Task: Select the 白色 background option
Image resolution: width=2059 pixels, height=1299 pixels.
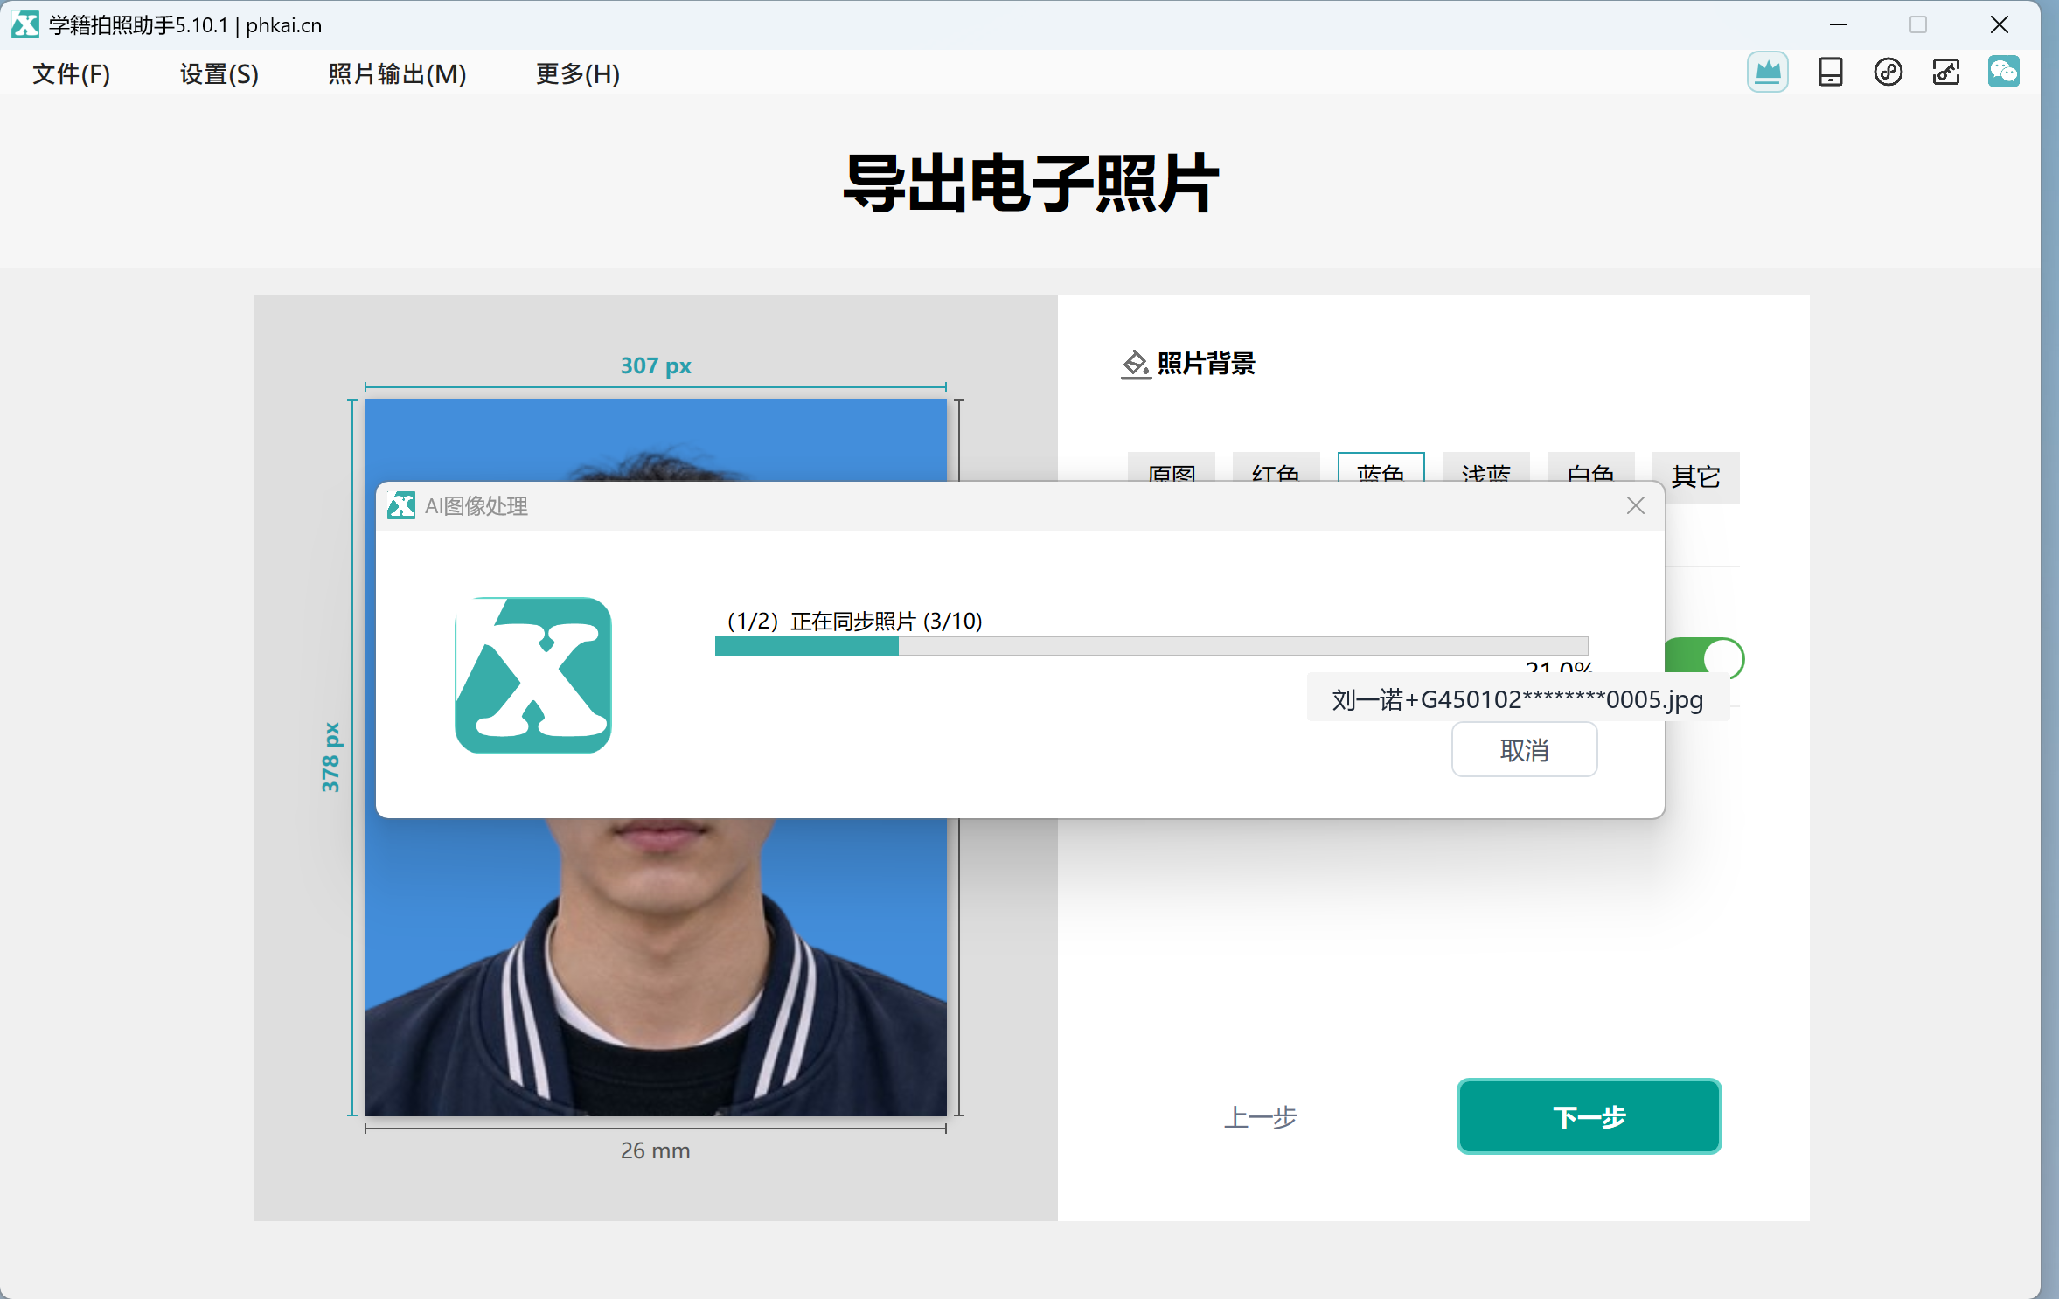Action: [1590, 469]
